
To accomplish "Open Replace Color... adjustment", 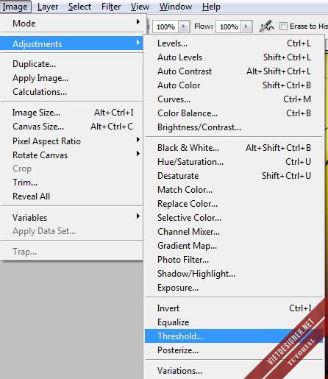I will (234, 204).
